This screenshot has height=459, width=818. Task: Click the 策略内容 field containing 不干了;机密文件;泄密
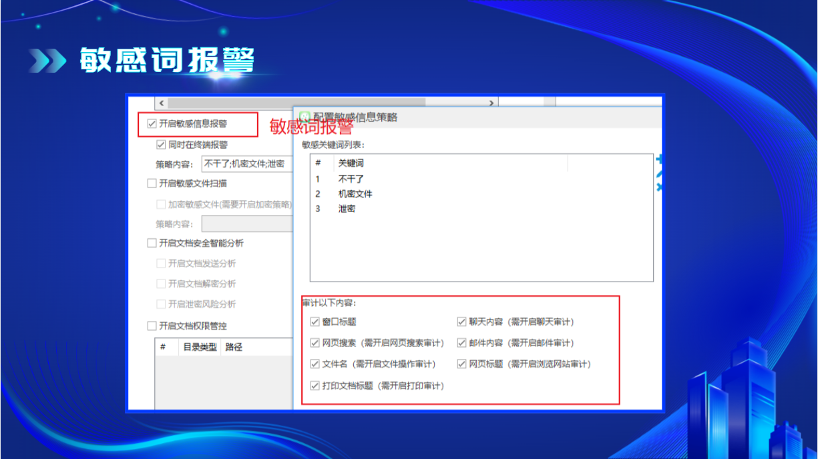point(246,163)
